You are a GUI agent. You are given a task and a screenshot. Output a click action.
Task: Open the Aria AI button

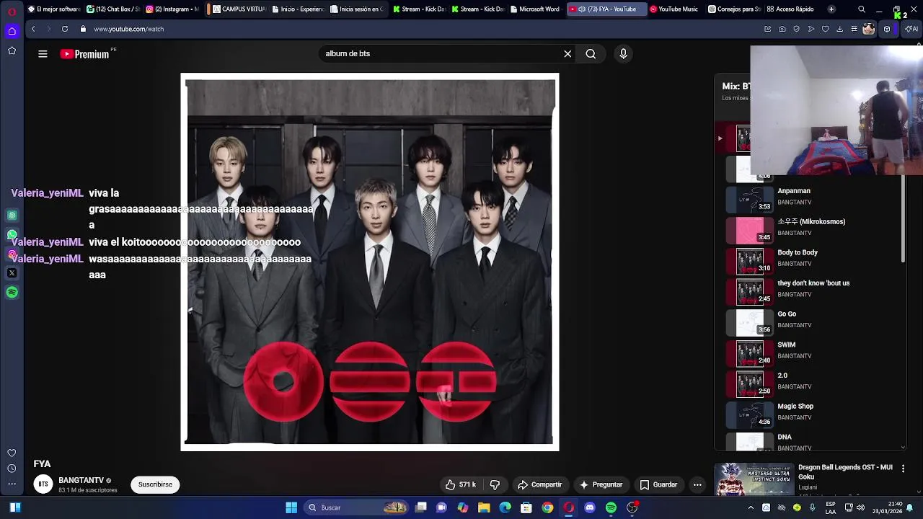[x=911, y=29]
